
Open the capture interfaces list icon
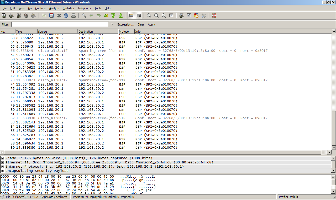[x=4, y=16]
